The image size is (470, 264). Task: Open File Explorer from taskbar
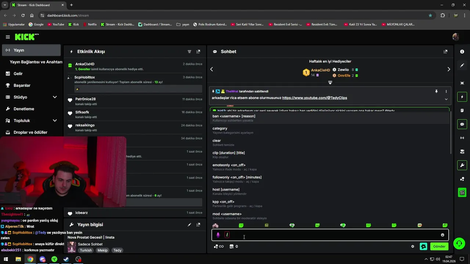pos(18,259)
